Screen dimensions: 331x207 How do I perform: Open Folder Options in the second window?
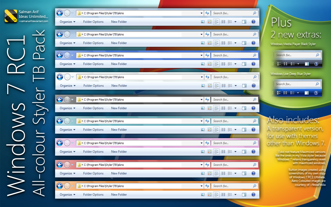93,43
